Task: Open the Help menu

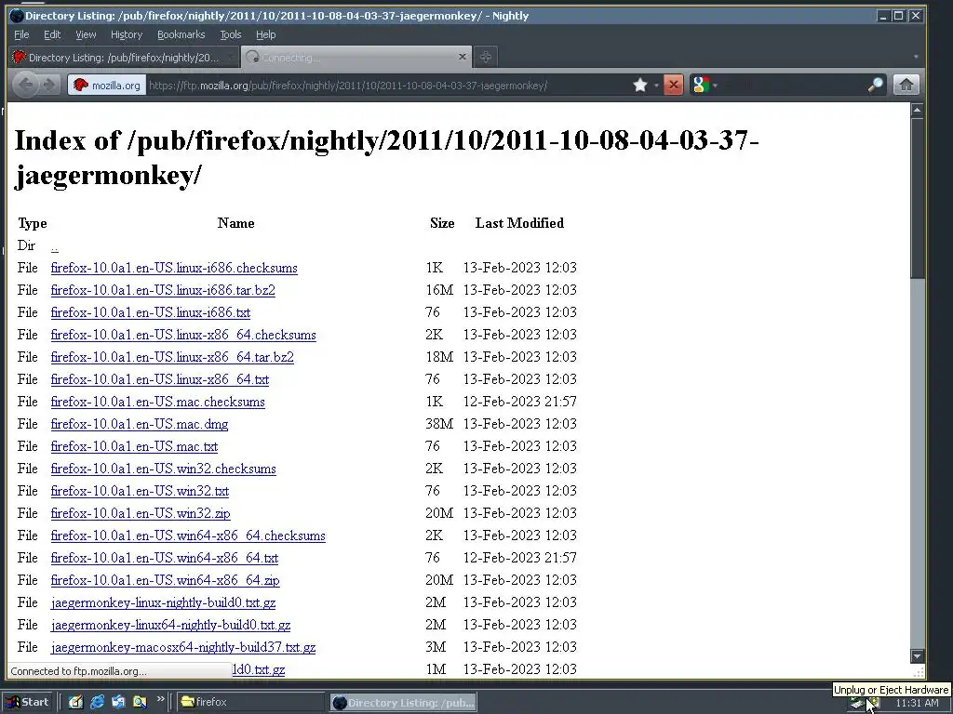Action: tap(265, 34)
